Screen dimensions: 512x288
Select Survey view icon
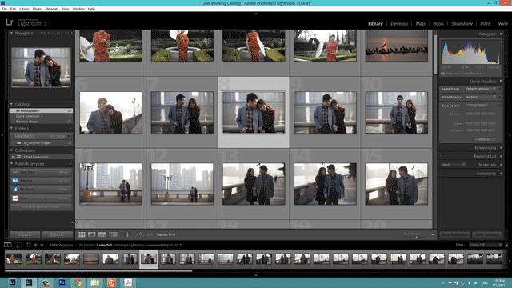(x=114, y=234)
